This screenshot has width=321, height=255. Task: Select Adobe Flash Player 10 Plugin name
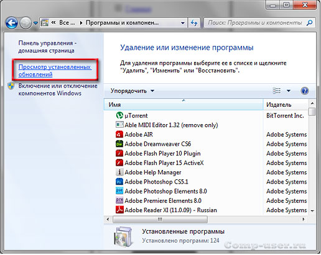coord(162,153)
